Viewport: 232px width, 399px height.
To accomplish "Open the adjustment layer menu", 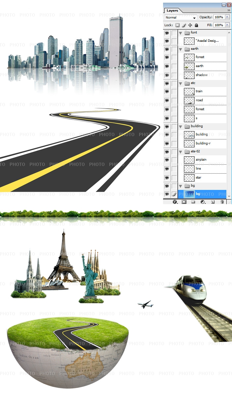I will (x=203, y=201).
